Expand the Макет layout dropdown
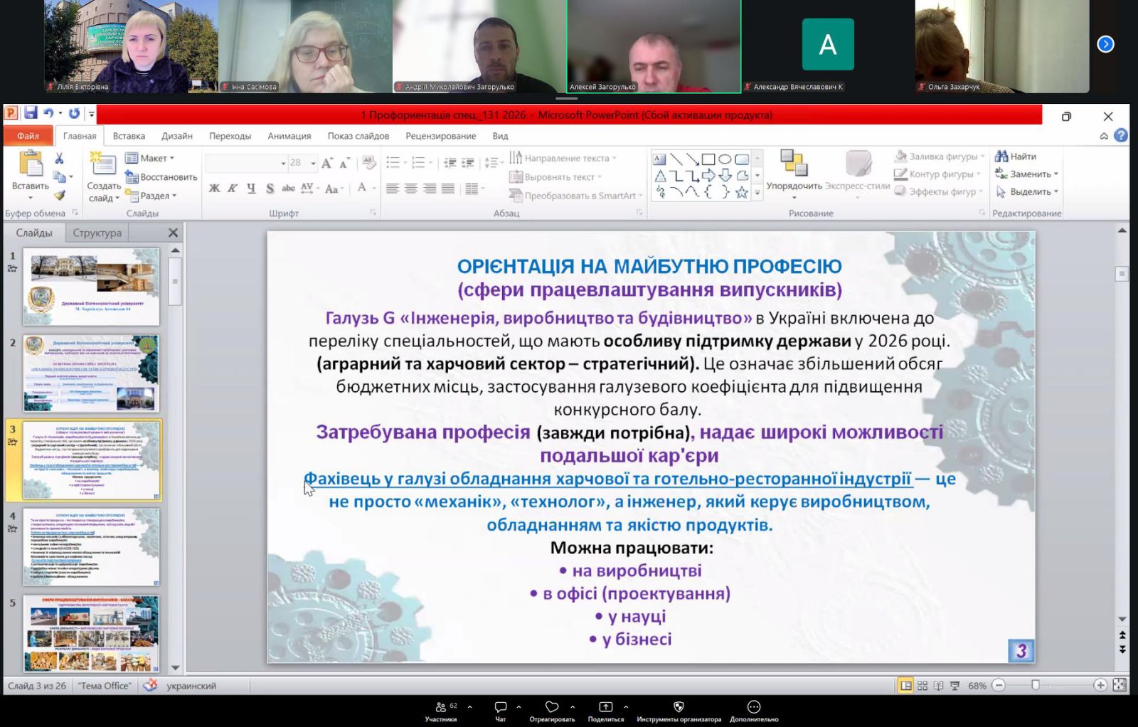This screenshot has height=727, width=1138. click(x=171, y=158)
